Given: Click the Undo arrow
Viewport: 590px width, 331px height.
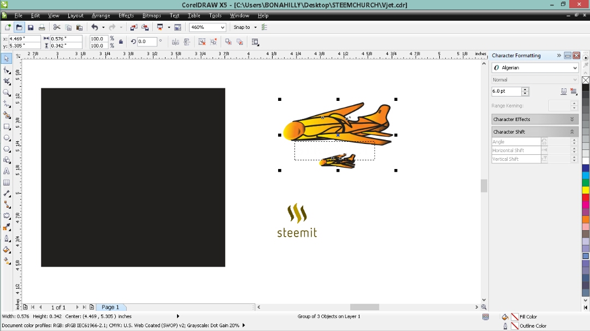Looking at the screenshot, I should pos(95,27).
